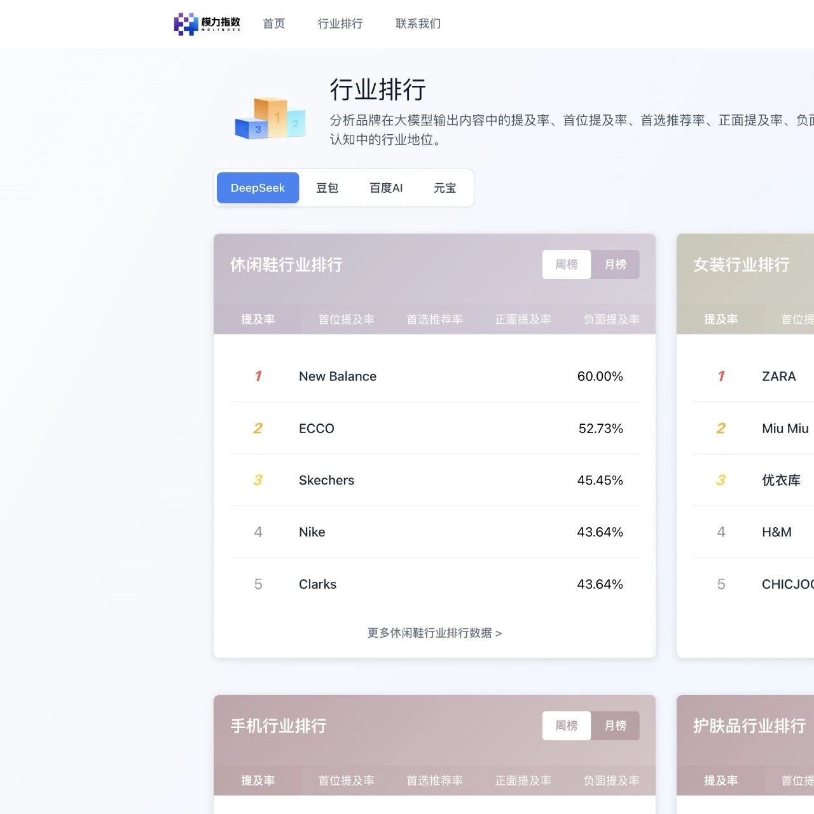Viewport: 814px width, 814px height.
Task: Click the Skechers brand row
Action: tap(434, 480)
